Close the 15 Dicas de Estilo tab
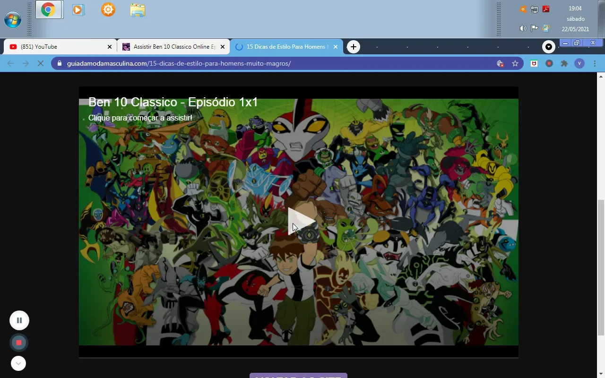Screen dimensions: 605x378 coord(336,47)
